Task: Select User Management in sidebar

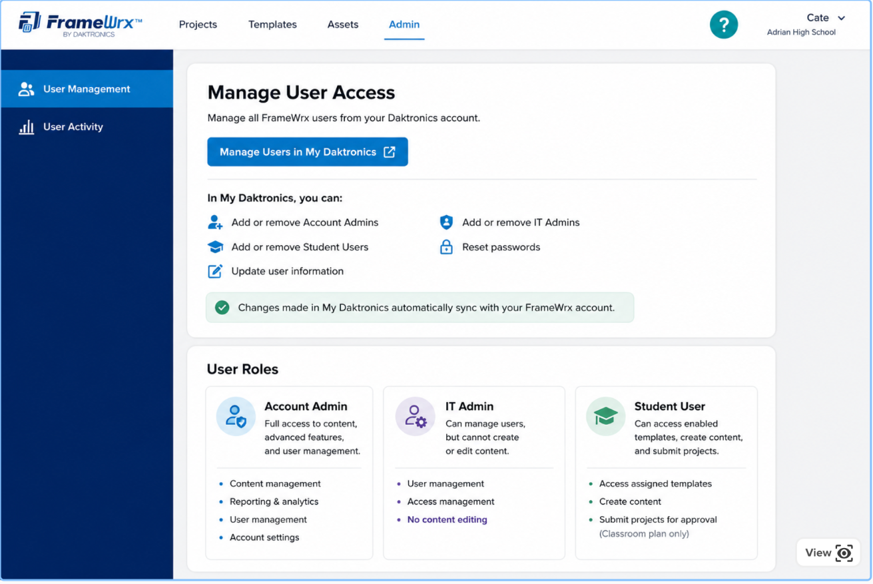Action: point(87,89)
